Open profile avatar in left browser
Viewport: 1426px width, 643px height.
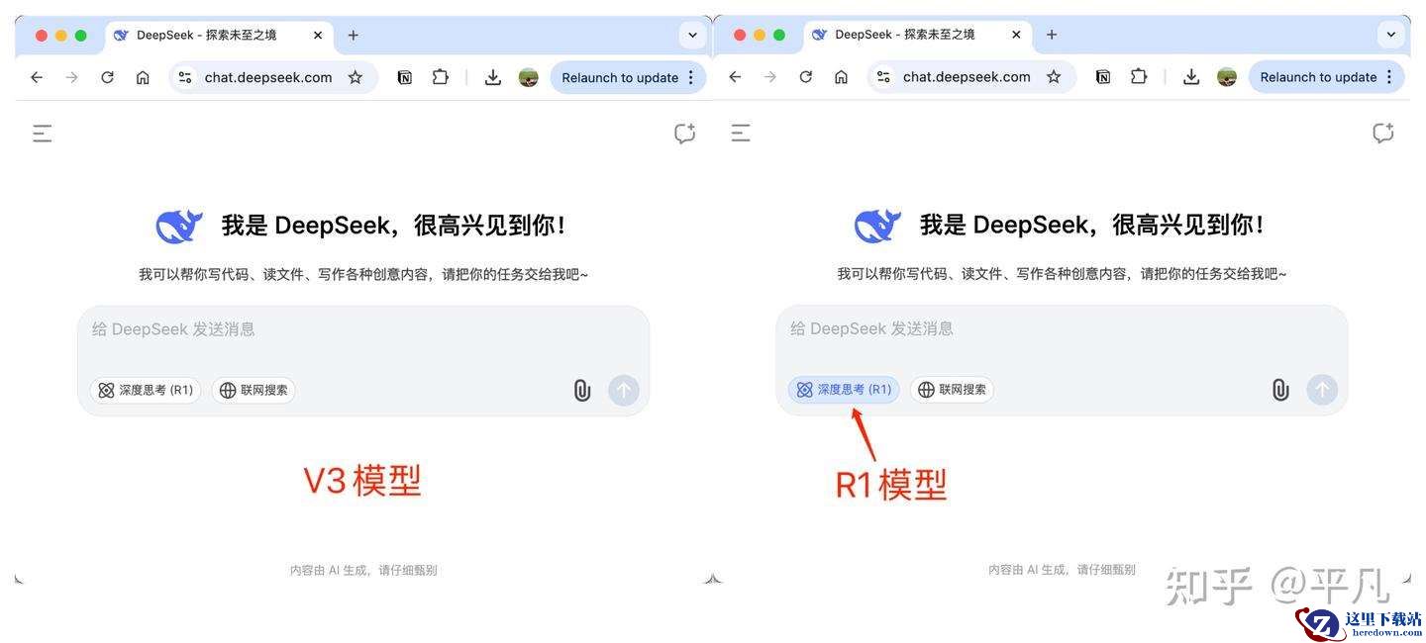point(529,77)
